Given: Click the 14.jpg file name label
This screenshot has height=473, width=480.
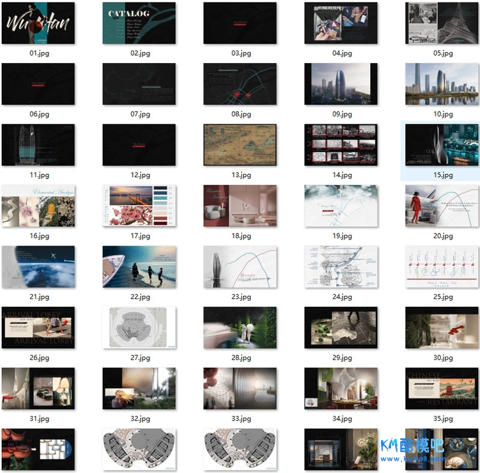Looking at the screenshot, I should click(341, 175).
